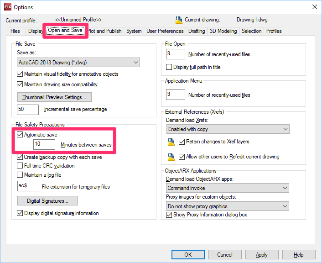The image size is (322, 263).
Task: Open the User Preferences tab
Action: pyautogui.click(x=165, y=31)
